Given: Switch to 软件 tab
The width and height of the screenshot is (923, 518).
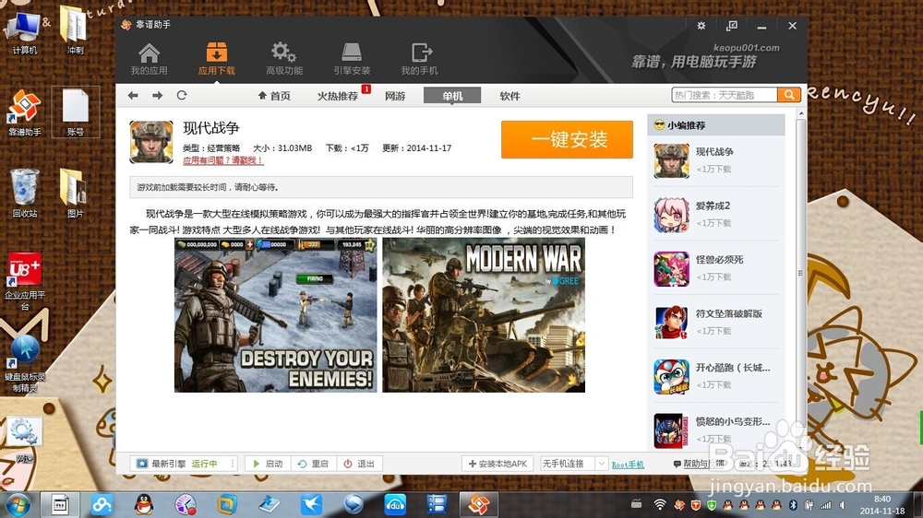Looking at the screenshot, I should pyautogui.click(x=509, y=96).
